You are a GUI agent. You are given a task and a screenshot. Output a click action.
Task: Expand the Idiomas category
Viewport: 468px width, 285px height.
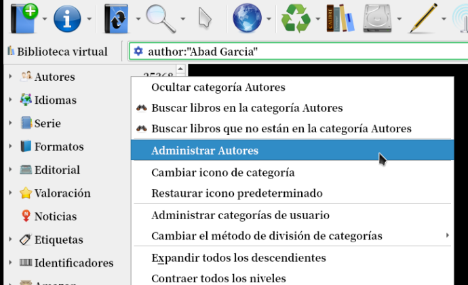[x=10, y=100]
